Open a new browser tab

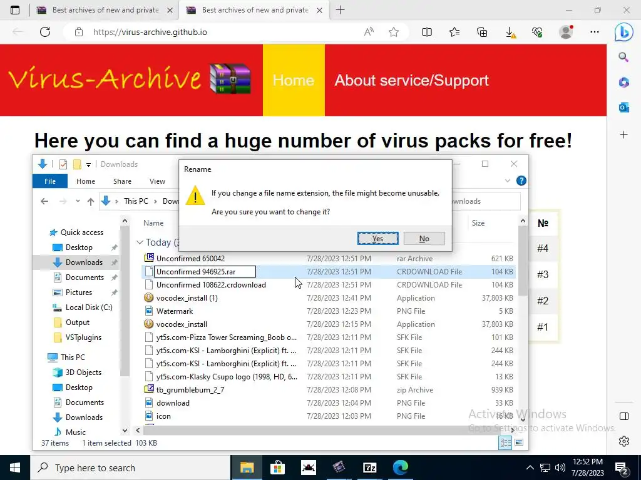340,10
